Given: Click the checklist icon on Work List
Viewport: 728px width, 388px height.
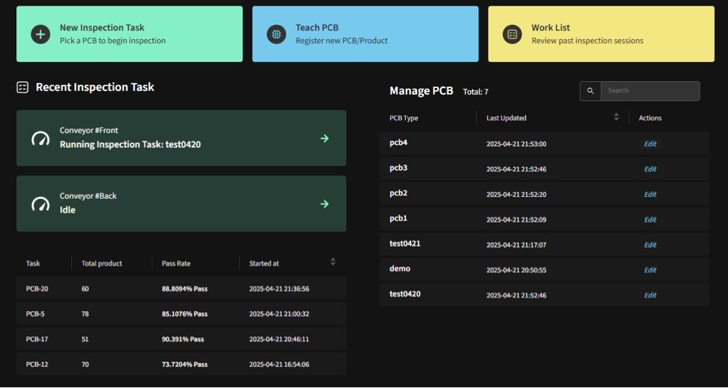Looking at the screenshot, I should [512, 34].
